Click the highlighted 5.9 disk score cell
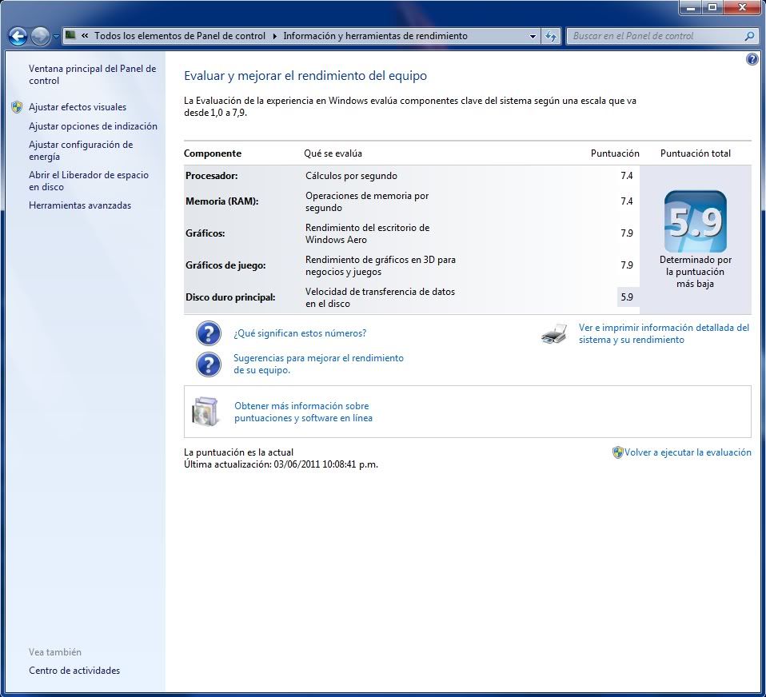This screenshot has width=766, height=697. [628, 297]
